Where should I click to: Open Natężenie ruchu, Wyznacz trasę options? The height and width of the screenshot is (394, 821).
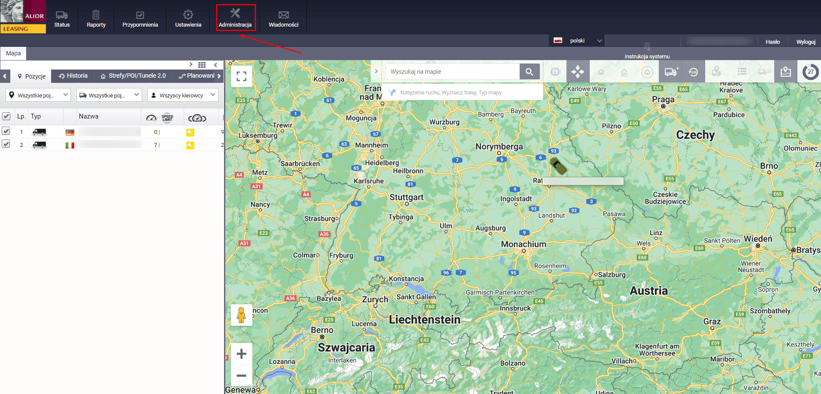[x=463, y=92]
